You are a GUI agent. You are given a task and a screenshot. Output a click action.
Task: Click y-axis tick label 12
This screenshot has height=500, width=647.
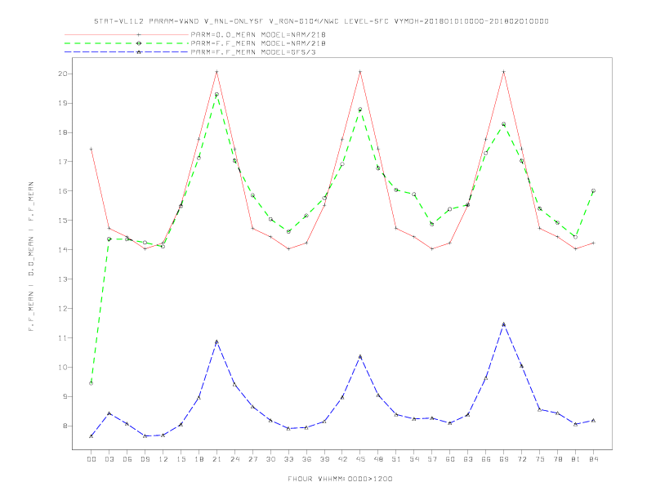click(63, 309)
